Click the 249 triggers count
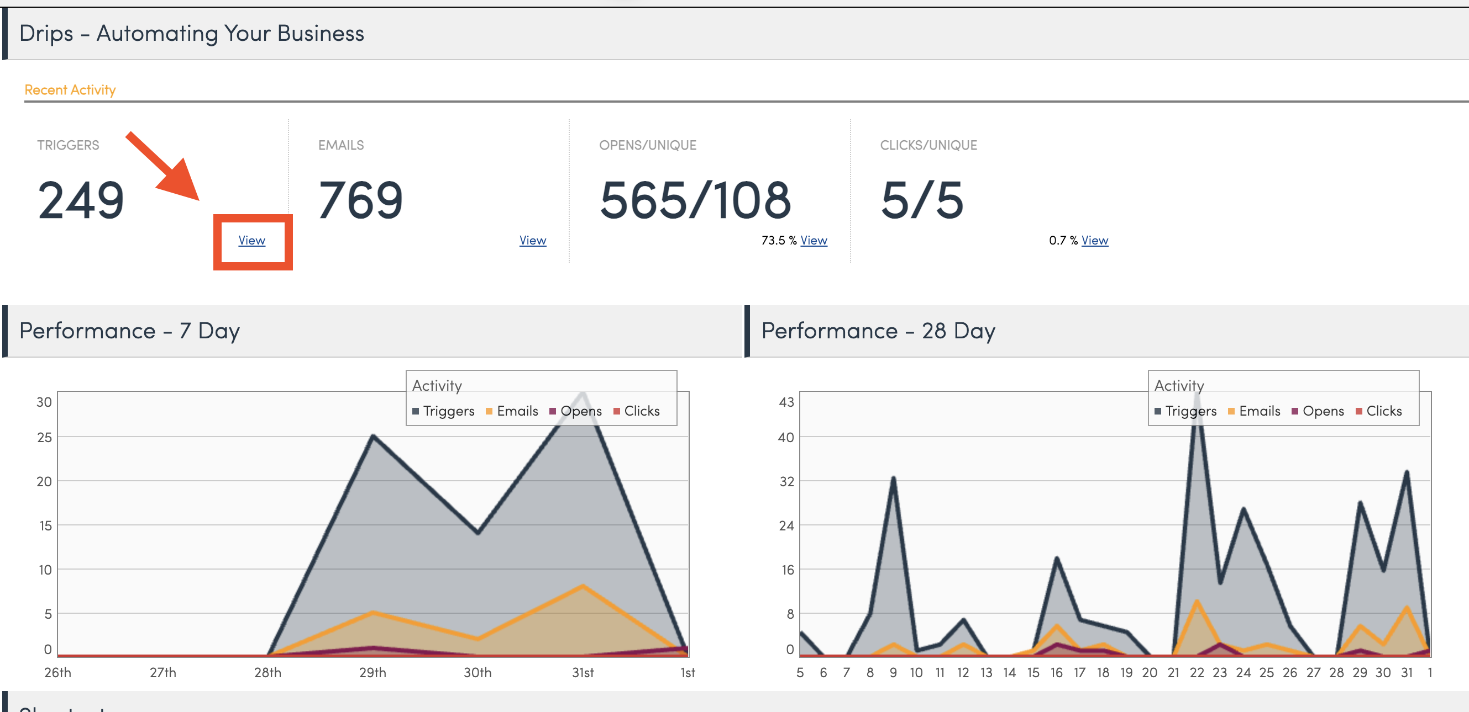The width and height of the screenshot is (1469, 712). click(80, 200)
